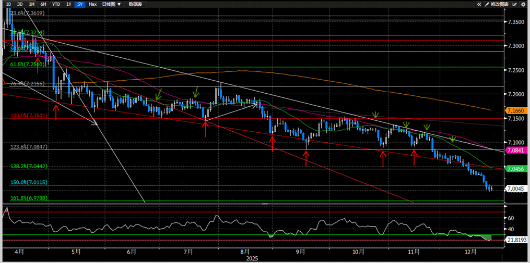Screen dimensions: 530x263
Task: Click the 61.8%(7.2560) Fibonacci label
Action: click(28, 64)
